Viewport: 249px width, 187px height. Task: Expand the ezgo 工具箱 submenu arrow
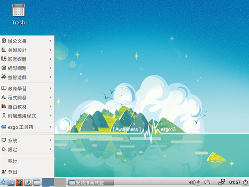point(51,127)
